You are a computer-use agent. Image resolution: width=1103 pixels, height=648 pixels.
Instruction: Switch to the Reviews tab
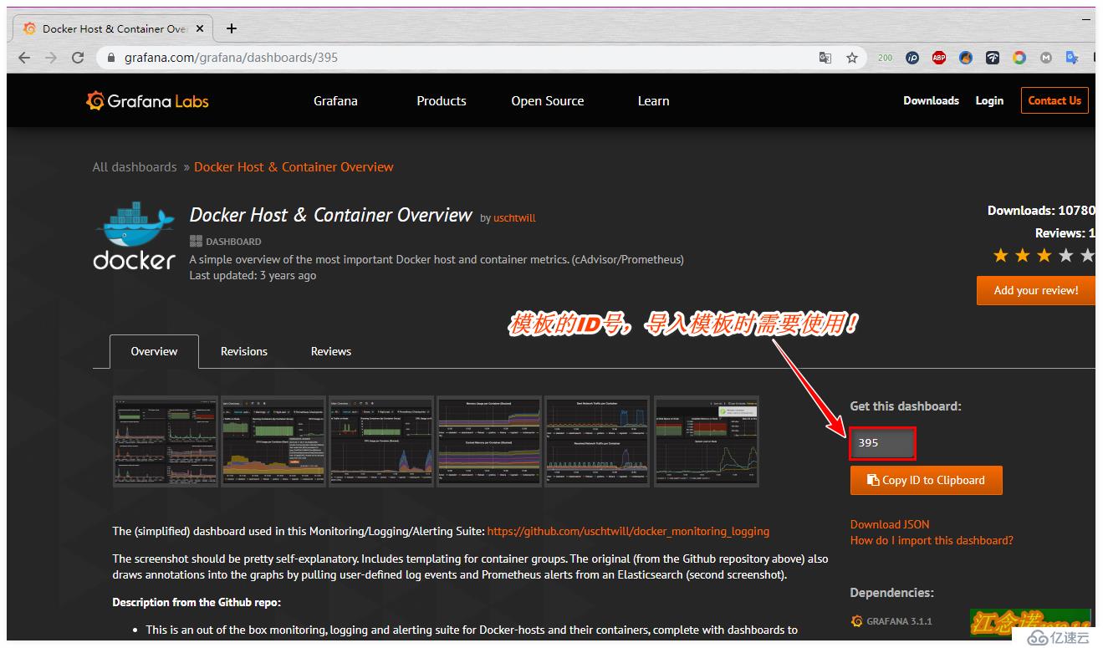pyautogui.click(x=331, y=352)
